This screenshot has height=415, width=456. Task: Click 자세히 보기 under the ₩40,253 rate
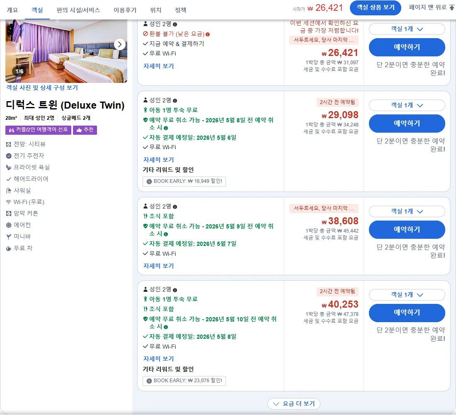(x=158, y=359)
